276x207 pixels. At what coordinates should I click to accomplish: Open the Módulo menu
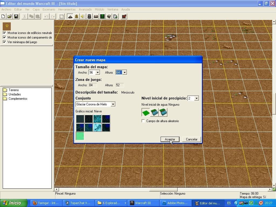click(x=99, y=9)
